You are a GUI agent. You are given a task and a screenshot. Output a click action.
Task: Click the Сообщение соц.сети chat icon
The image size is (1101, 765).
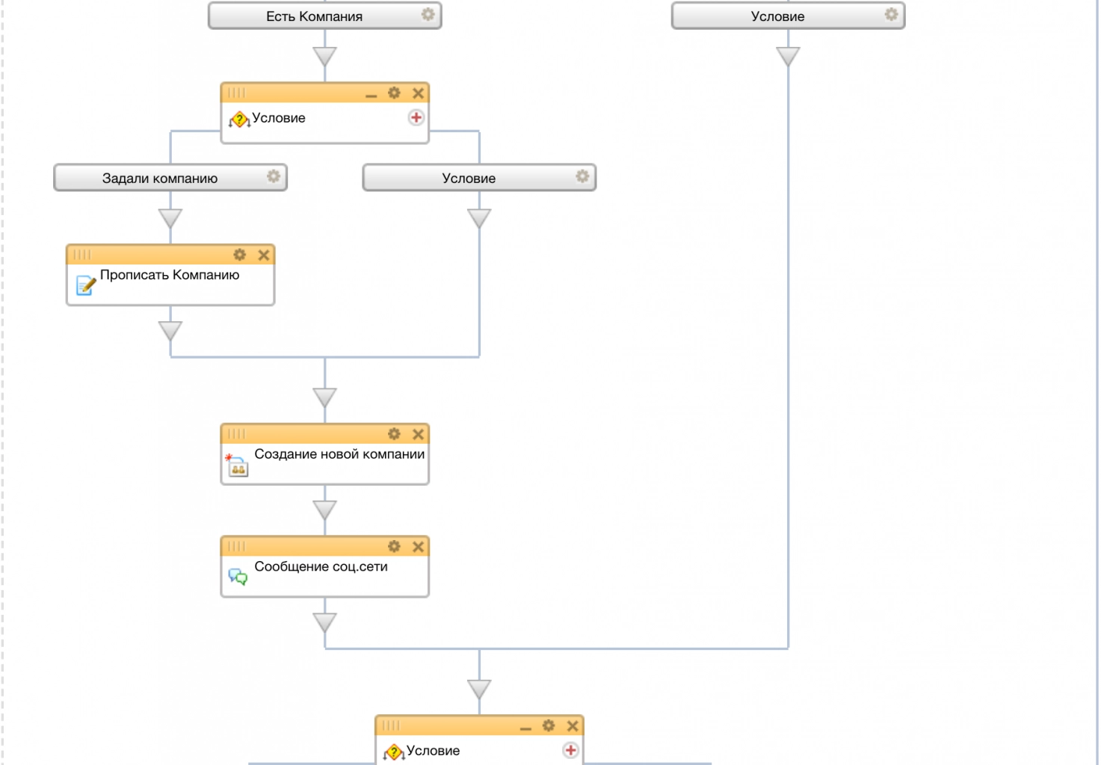(238, 576)
